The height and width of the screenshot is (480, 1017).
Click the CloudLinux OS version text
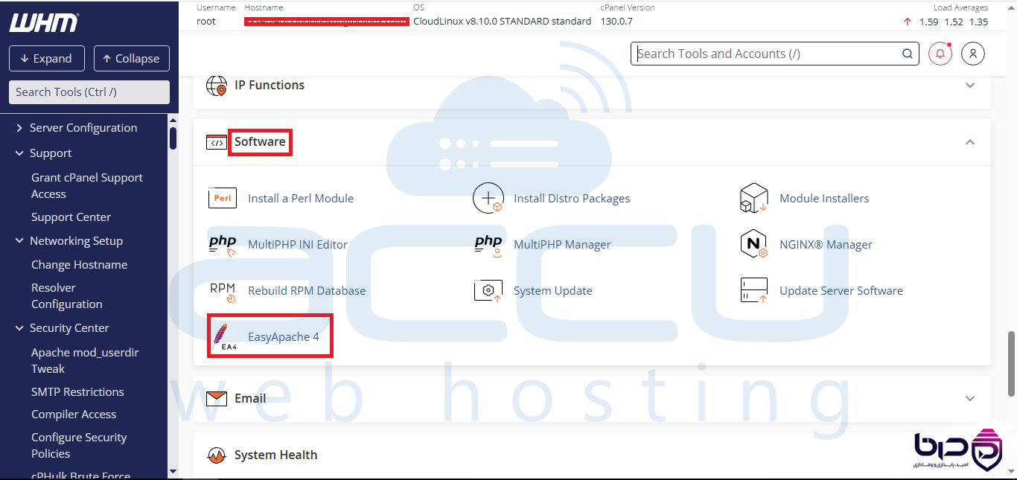click(502, 21)
